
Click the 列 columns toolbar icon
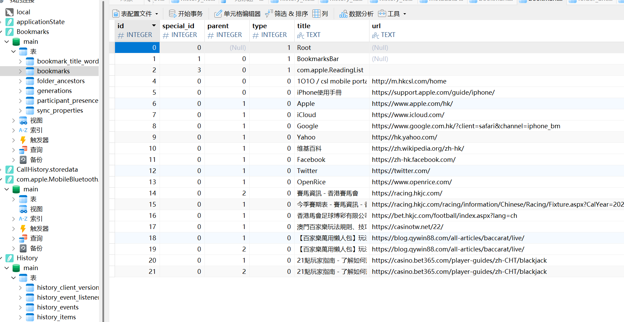point(316,14)
